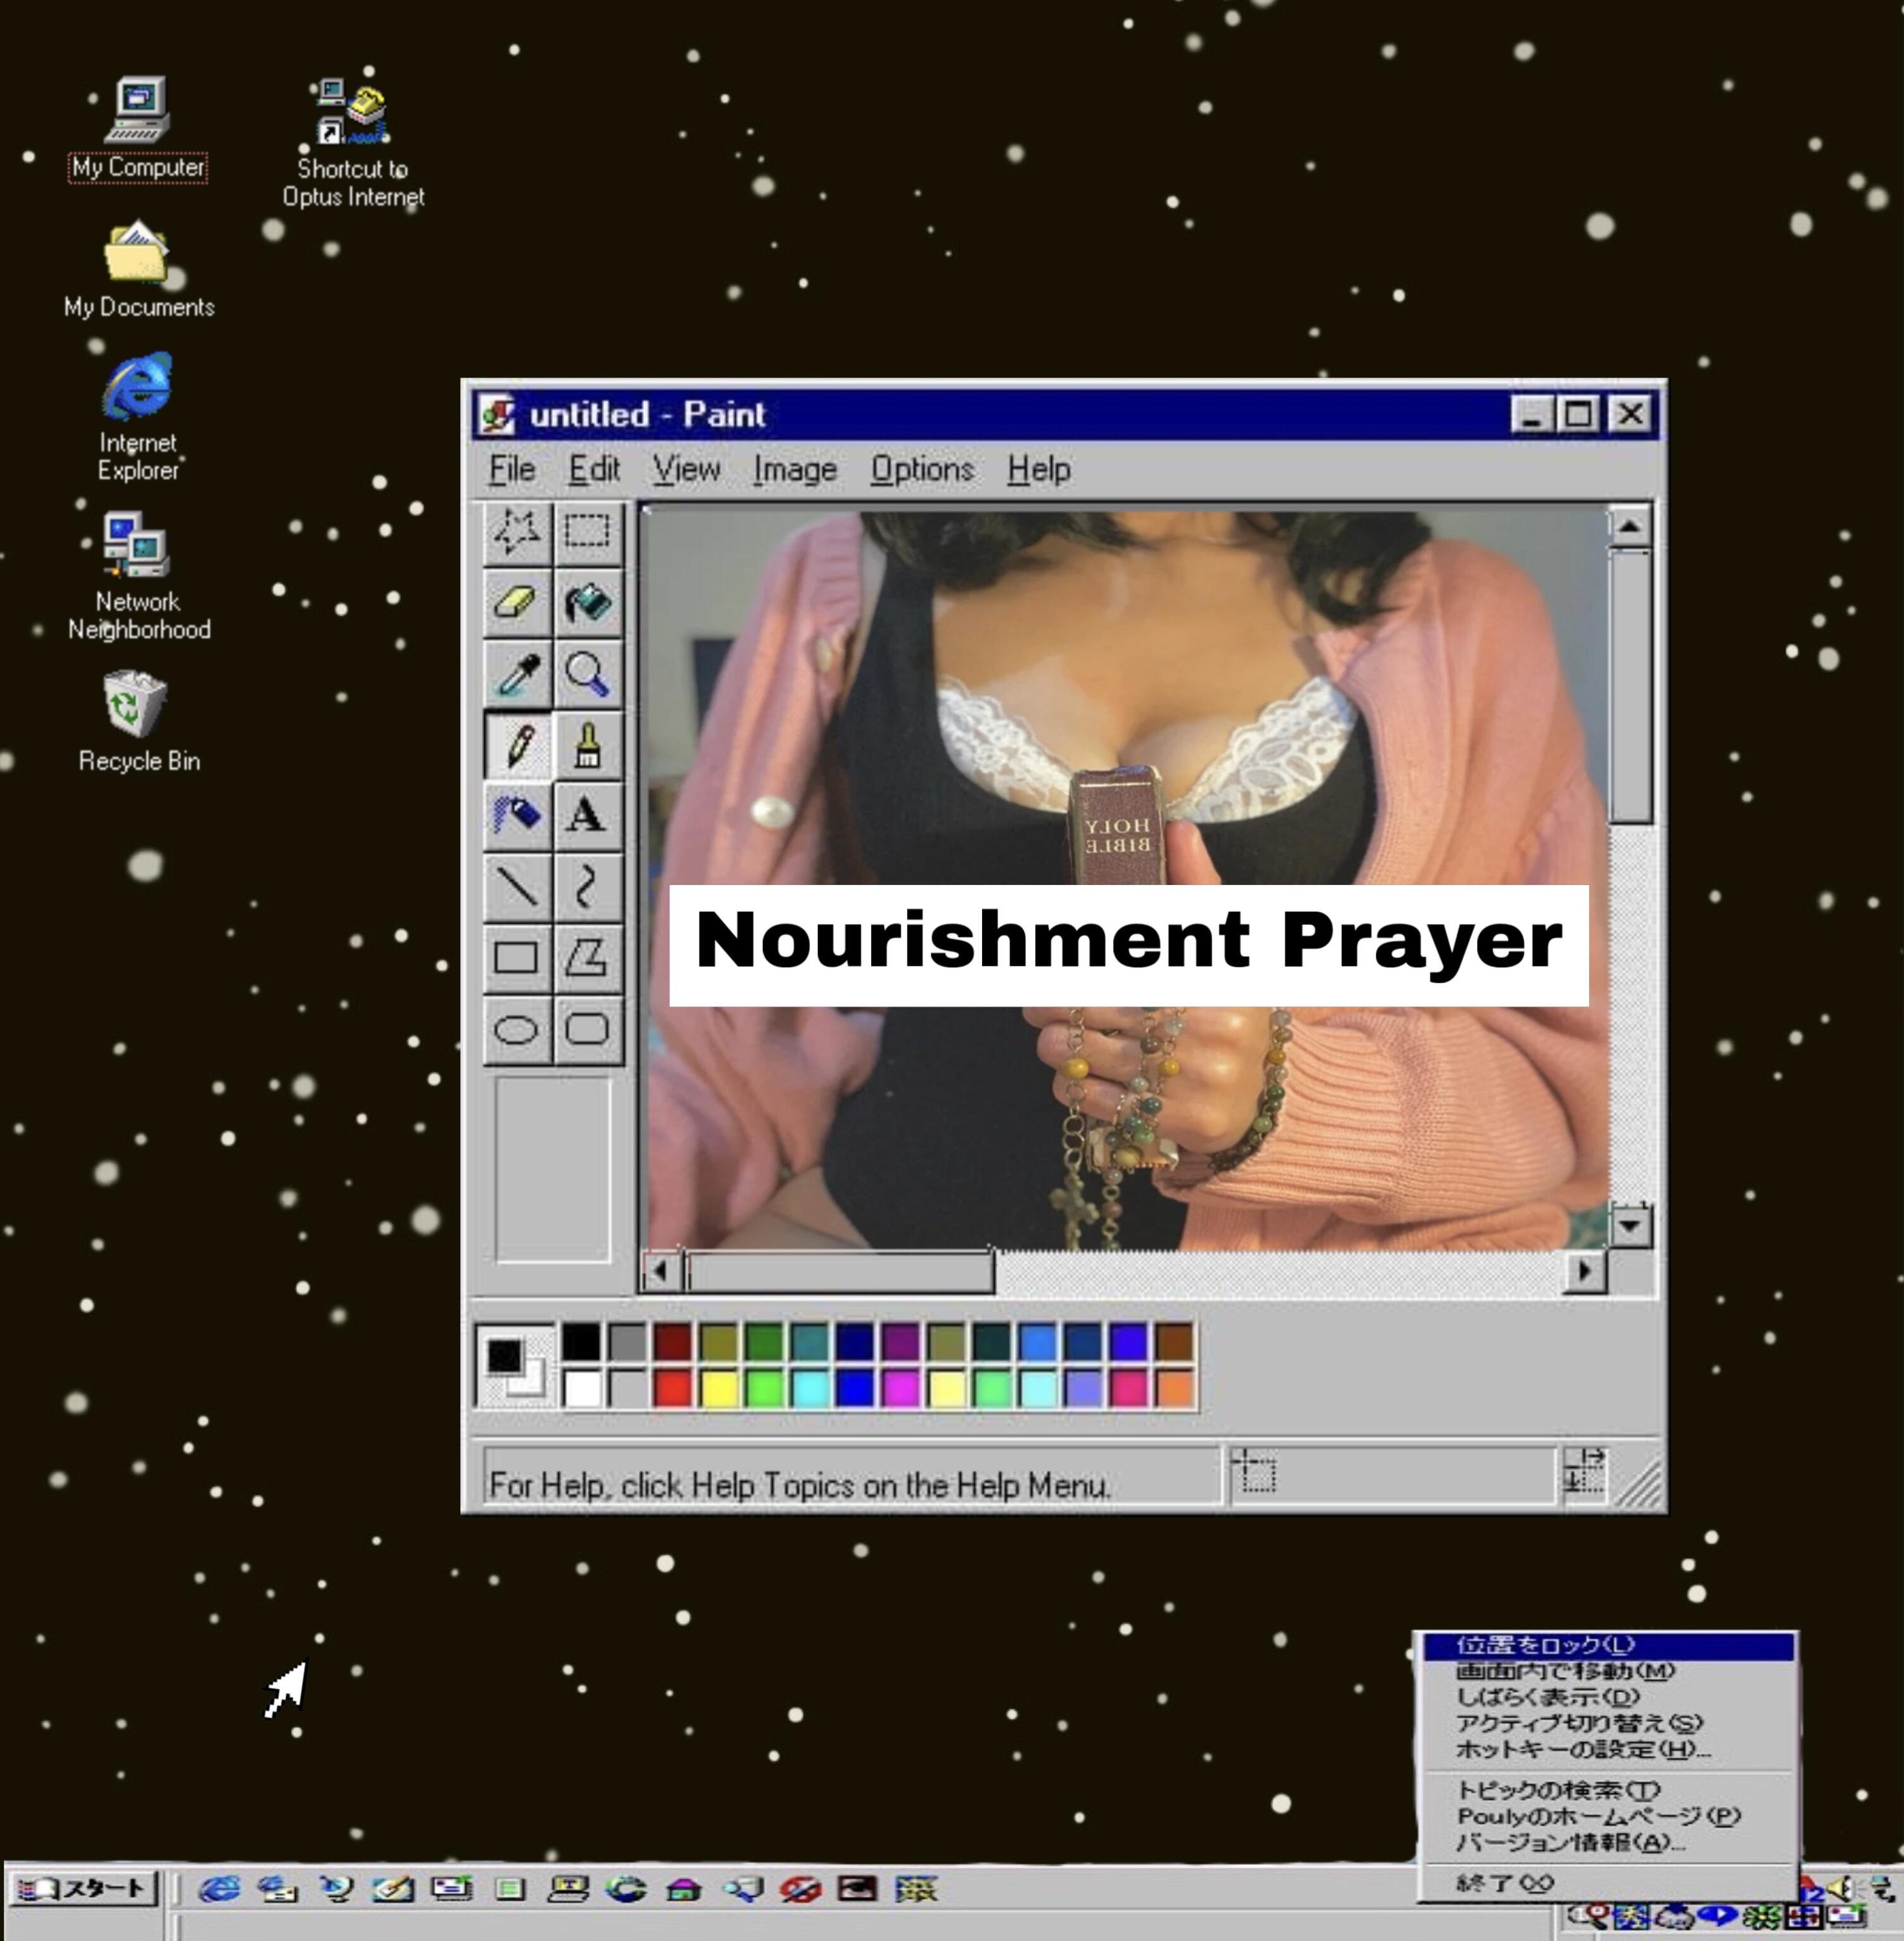This screenshot has height=1941, width=1904.
Task: Choose the Rounded Rectangle tool
Action: tap(587, 1029)
